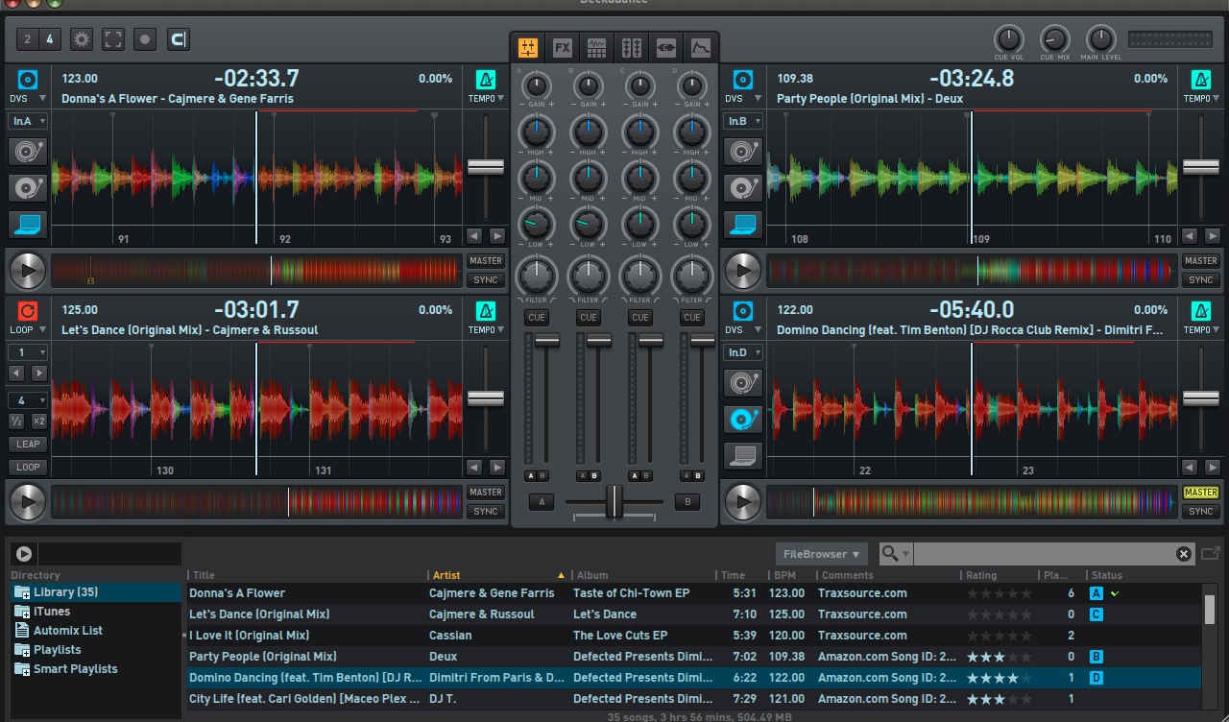Toggle SYNC on deck B
The height and width of the screenshot is (722, 1229).
coord(1200,280)
